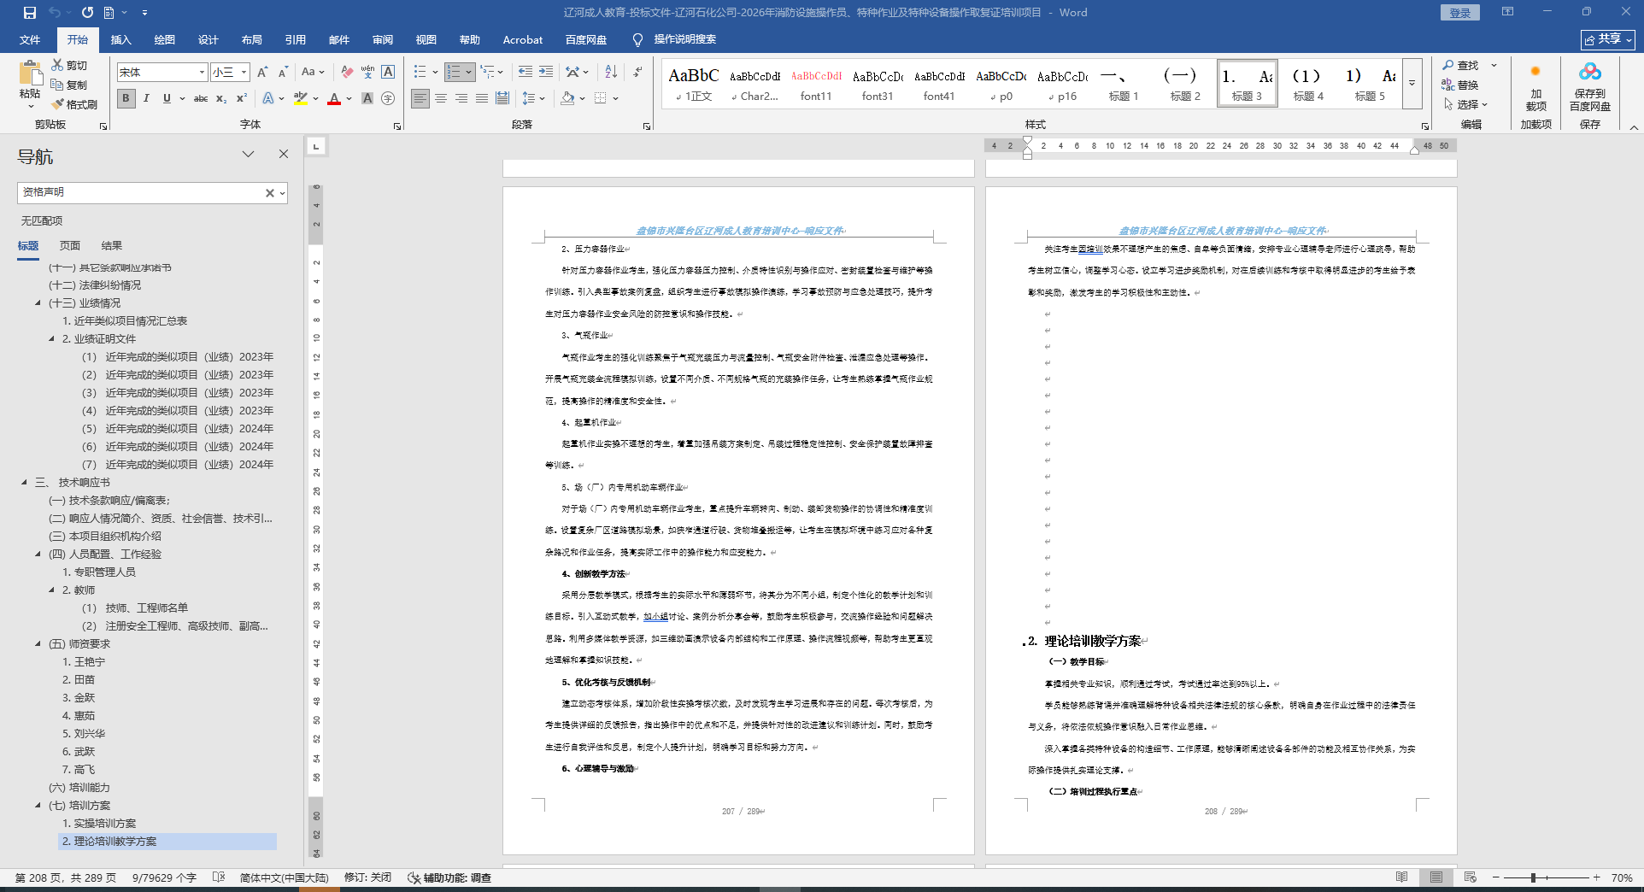Toggle bold formatting

(x=126, y=99)
